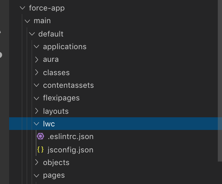Expand the classes folder chevron
This screenshot has width=222, height=184.
point(37,72)
